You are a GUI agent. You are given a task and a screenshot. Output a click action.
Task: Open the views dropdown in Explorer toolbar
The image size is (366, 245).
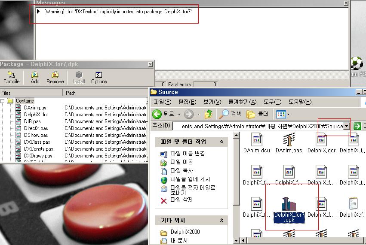coord(283,114)
